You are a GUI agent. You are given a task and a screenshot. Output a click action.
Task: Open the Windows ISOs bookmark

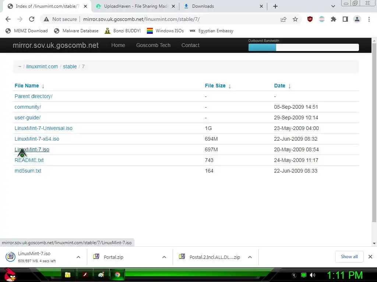pyautogui.click(x=165, y=31)
